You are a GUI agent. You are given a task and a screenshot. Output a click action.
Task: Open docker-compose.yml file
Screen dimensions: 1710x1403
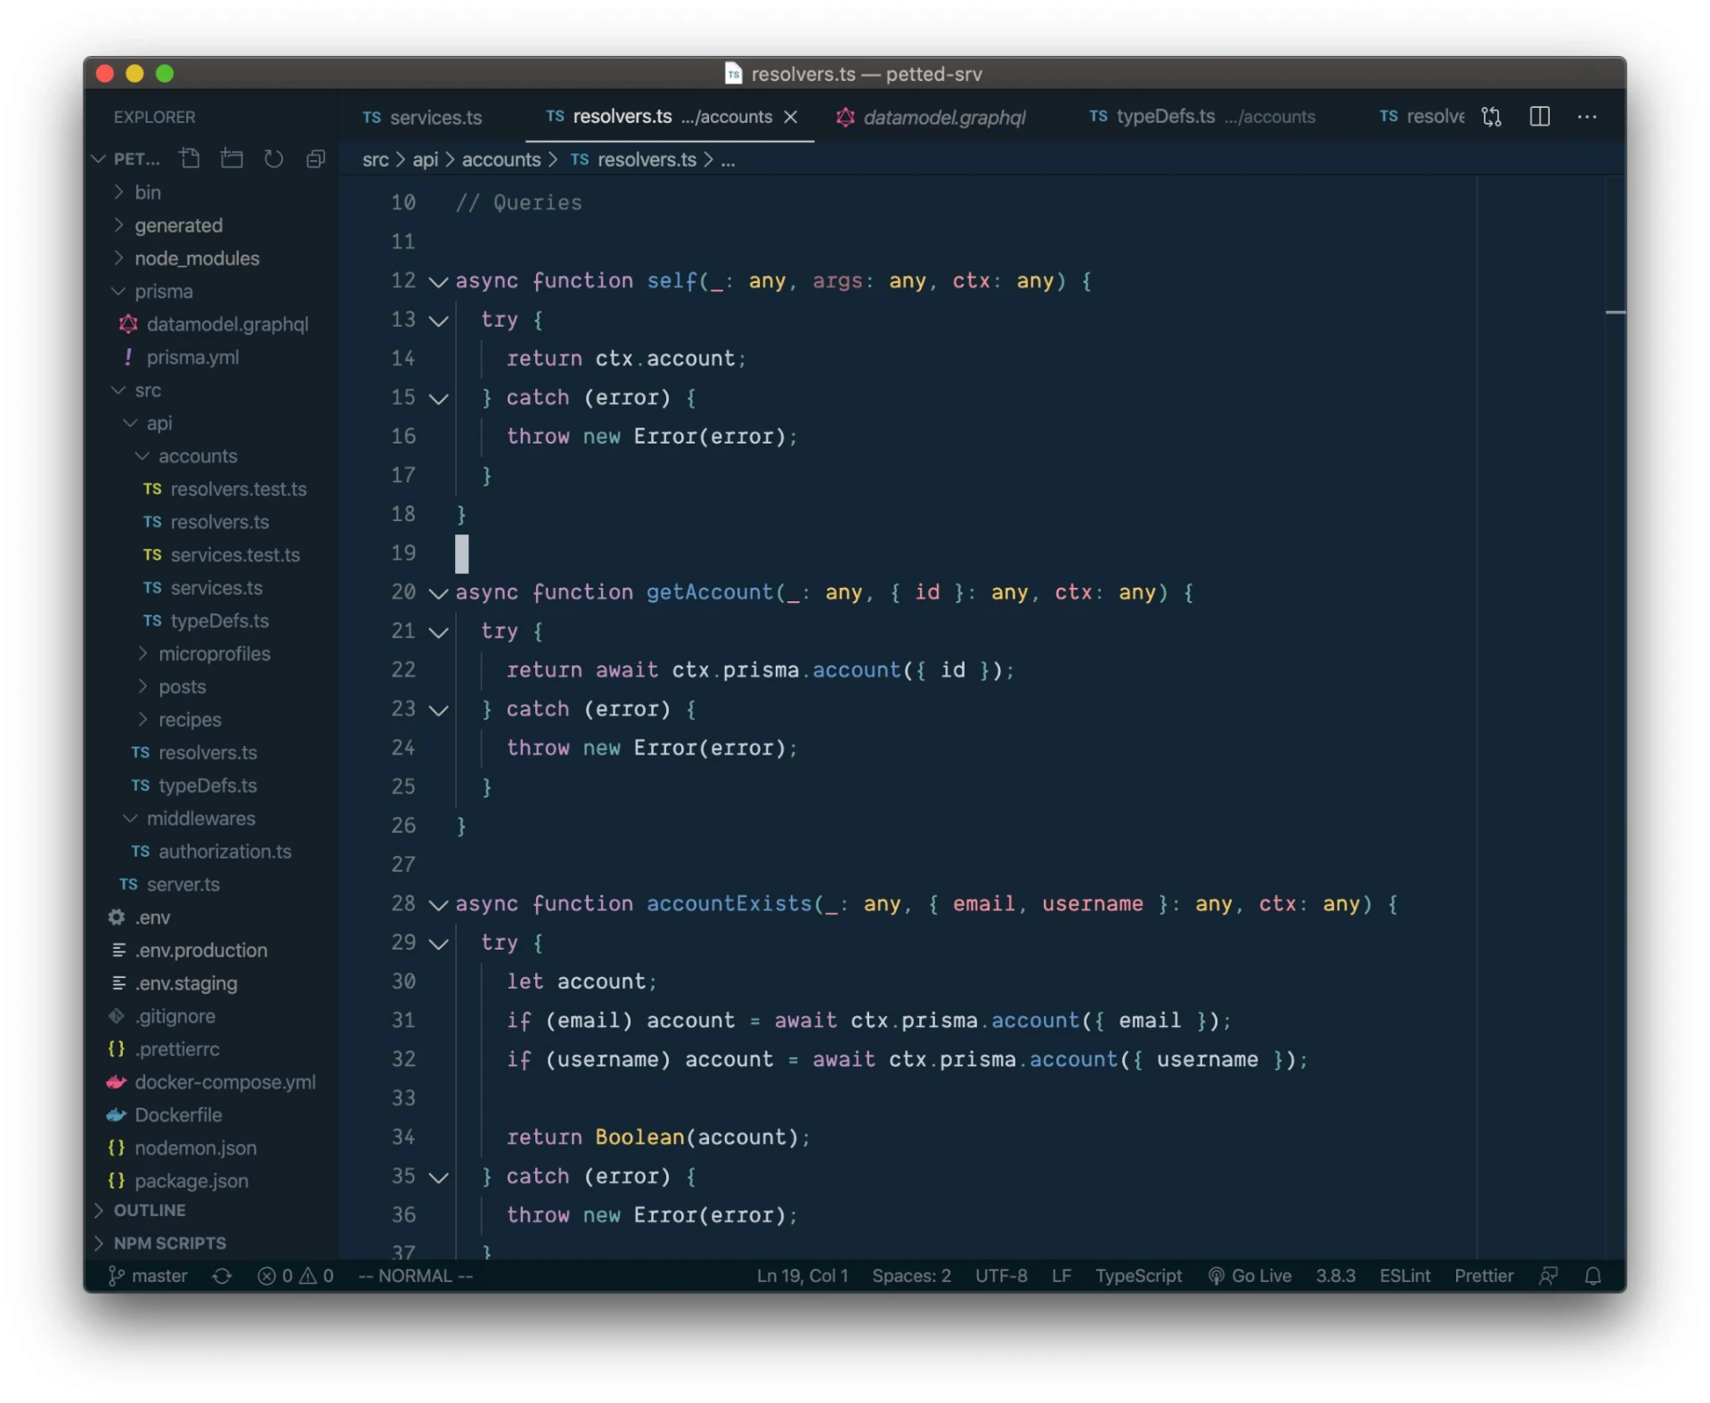tap(213, 1082)
